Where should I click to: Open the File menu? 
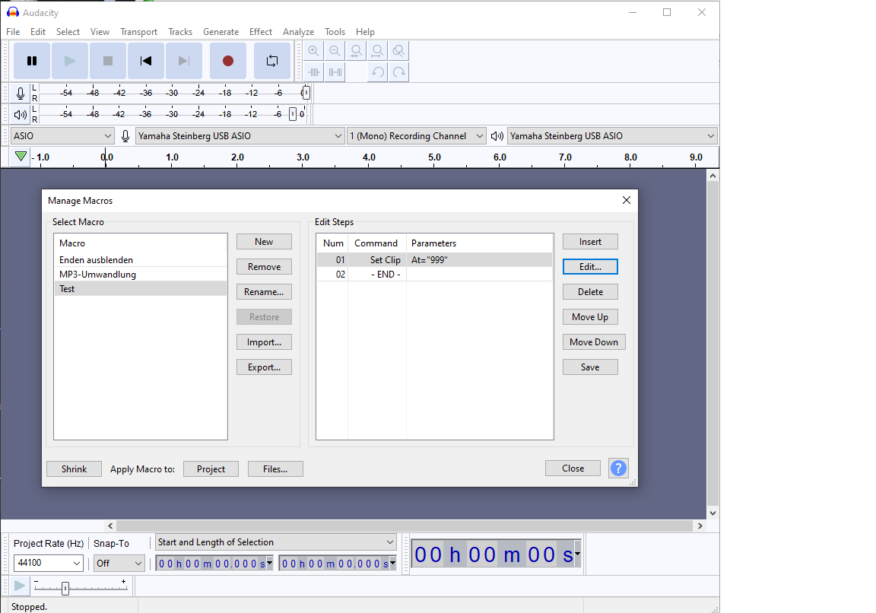click(x=13, y=32)
